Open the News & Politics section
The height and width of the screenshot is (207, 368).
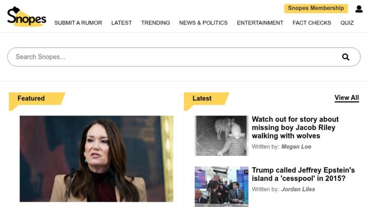point(203,23)
